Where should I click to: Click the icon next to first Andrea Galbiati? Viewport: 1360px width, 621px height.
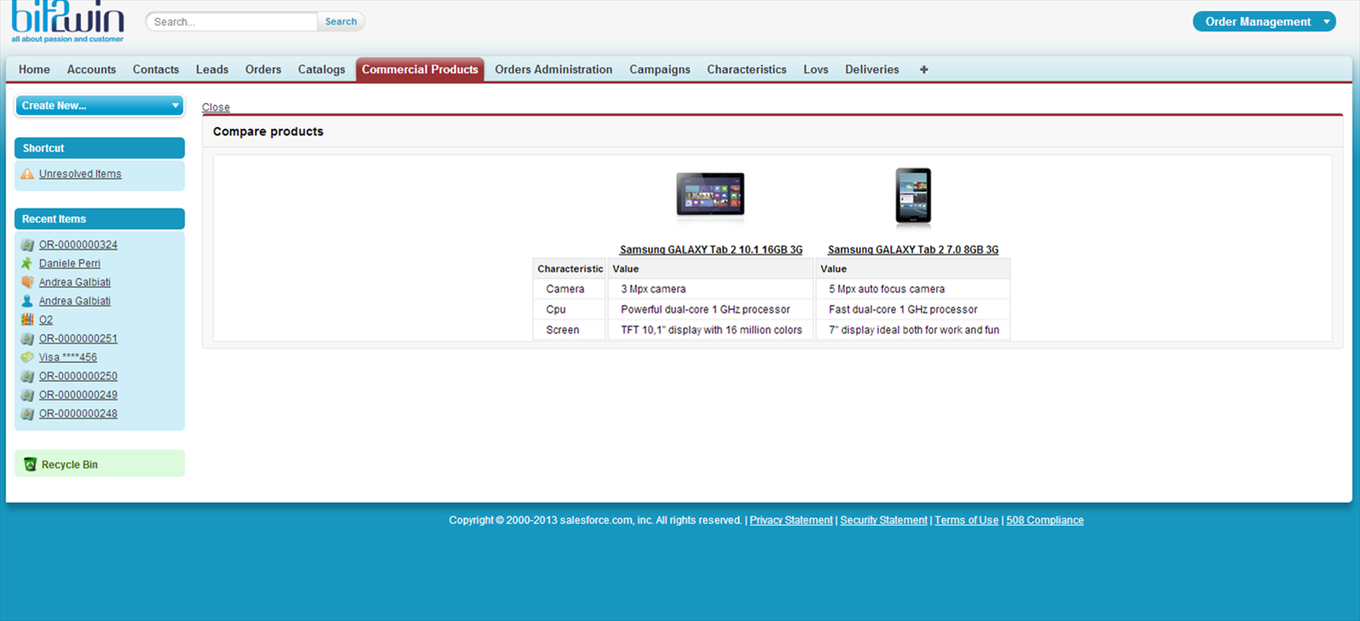[x=27, y=282]
